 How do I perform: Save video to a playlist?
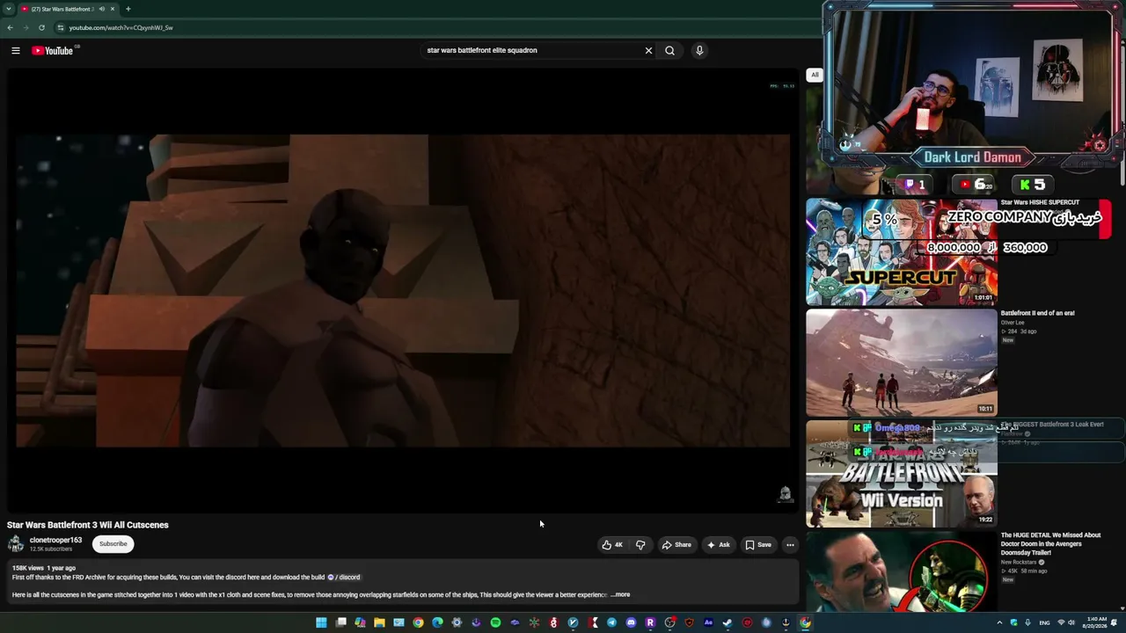click(758, 544)
